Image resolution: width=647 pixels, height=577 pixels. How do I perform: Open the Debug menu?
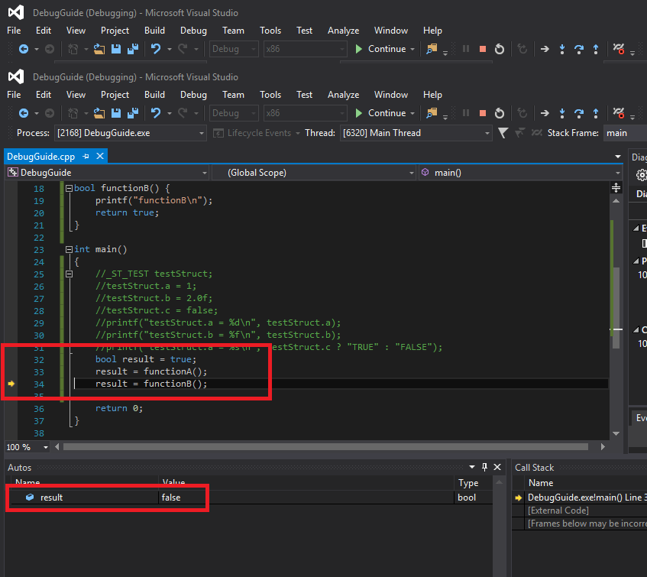(x=193, y=94)
